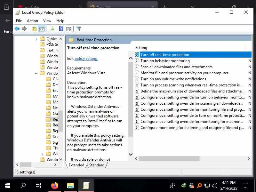The height and width of the screenshot is (192, 256).
Task: Open File Explorer from the taskbar
Action: coord(70,186)
